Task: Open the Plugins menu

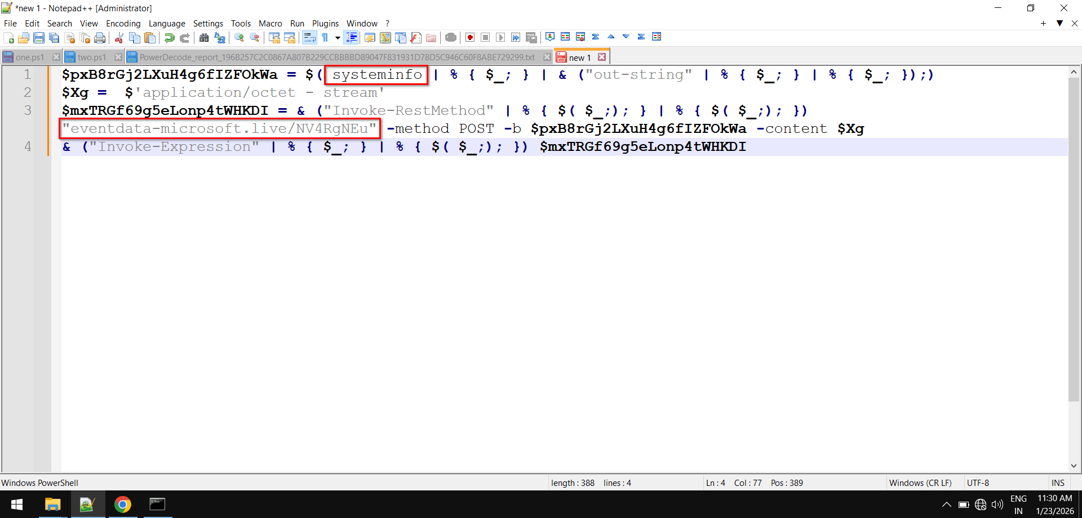Action: pyautogui.click(x=325, y=23)
